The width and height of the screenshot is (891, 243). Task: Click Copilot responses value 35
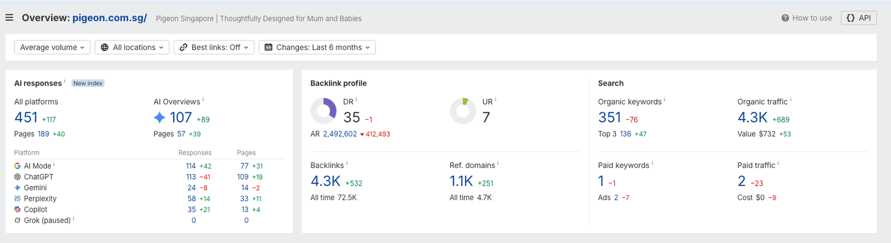(x=192, y=210)
